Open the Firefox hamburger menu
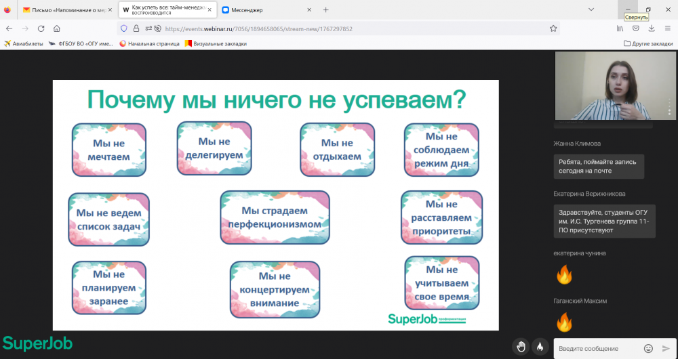Viewport: 678px width, 359px height. [x=668, y=28]
